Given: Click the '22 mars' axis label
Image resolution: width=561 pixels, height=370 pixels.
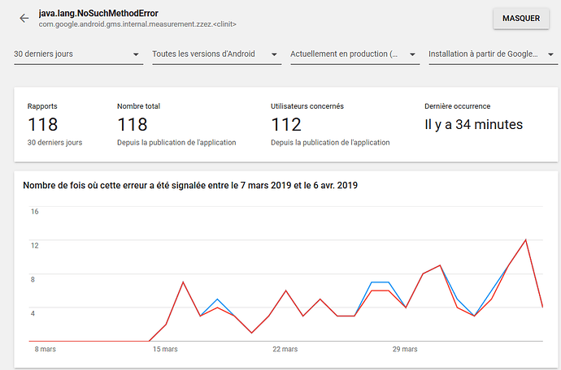Looking at the screenshot, I should [285, 349].
